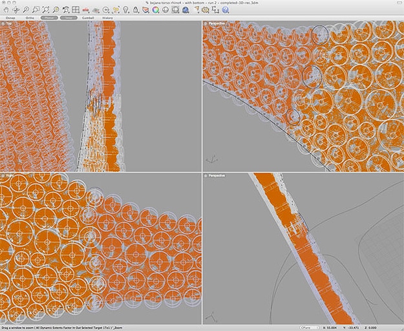This screenshot has height=331, width=404.
Task: Open the Layers panel icon
Action: click(146, 10)
